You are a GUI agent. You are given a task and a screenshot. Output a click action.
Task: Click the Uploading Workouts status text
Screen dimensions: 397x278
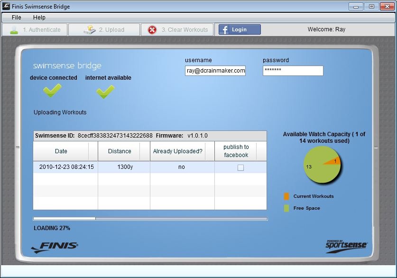[x=60, y=112]
